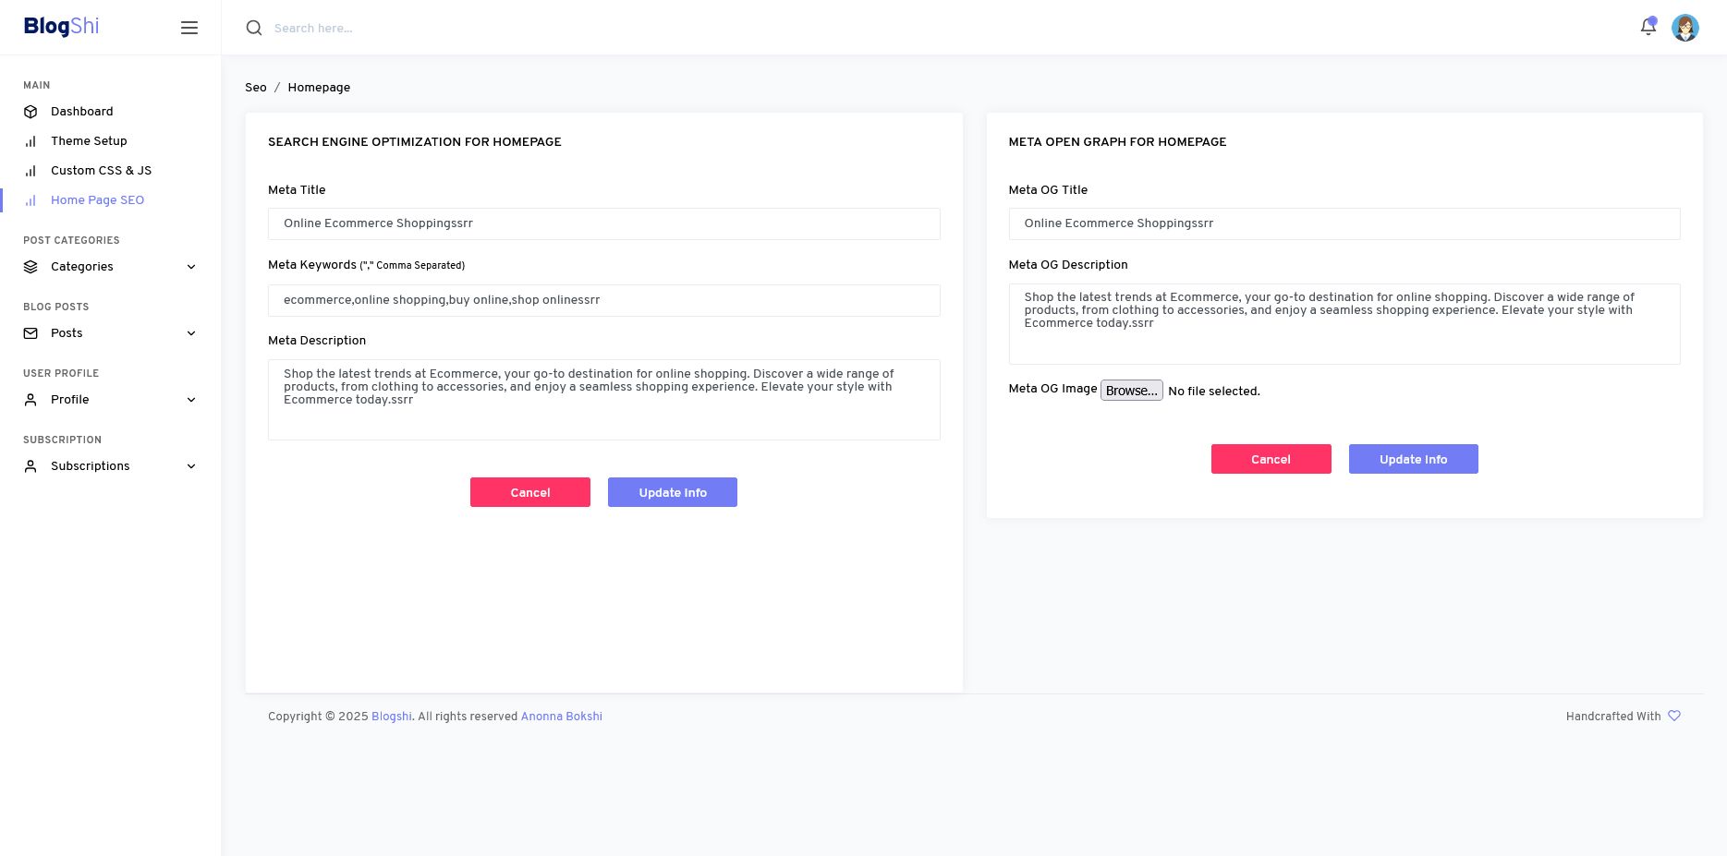Expand the Categories submenu chevron
The height and width of the screenshot is (856, 1727).
pos(191,267)
